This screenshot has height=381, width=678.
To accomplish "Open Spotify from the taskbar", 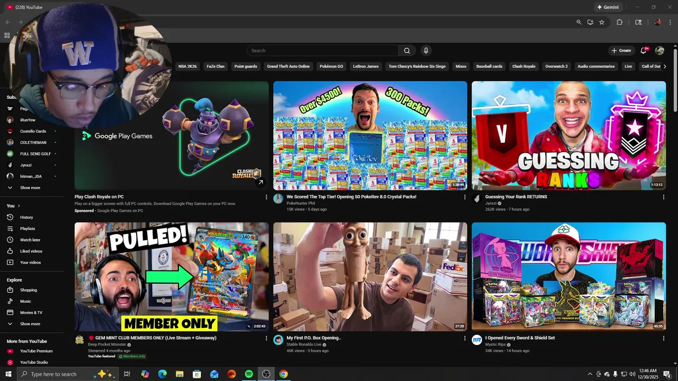I will point(249,374).
